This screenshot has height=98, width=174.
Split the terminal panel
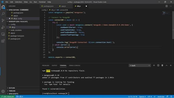click(x=158, y=65)
